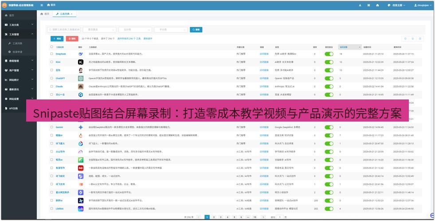The width and height of the screenshot is (435, 221).
Task: Select all rows with the header checkbox
Action: point(51,47)
